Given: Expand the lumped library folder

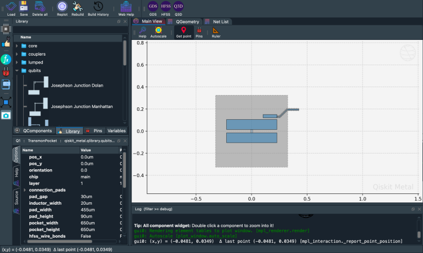Looking at the screenshot, I should click(x=17, y=62).
